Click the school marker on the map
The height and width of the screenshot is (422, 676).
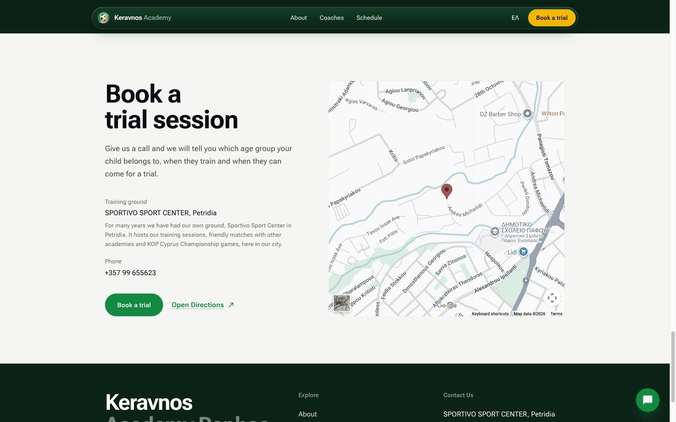click(x=495, y=232)
